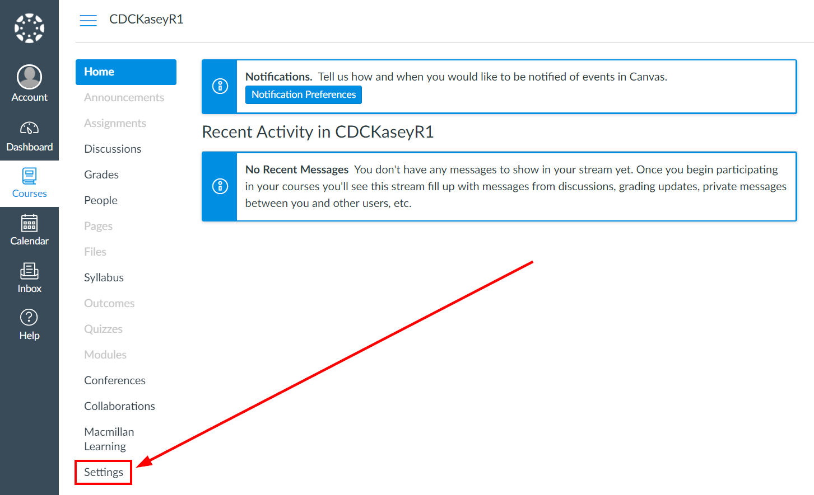This screenshot has height=495, width=814.
Task: View the People list for the course
Action: [101, 200]
